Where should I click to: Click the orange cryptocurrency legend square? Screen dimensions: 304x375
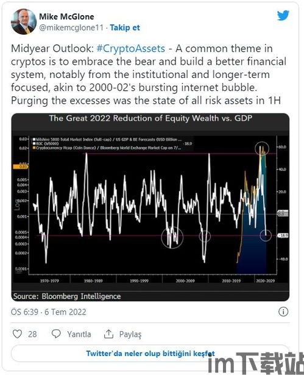[x=34, y=148]
